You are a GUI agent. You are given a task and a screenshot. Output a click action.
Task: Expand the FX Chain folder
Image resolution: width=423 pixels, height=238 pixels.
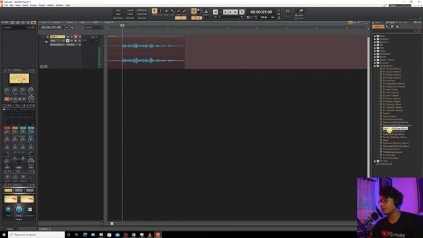point(375,161)
